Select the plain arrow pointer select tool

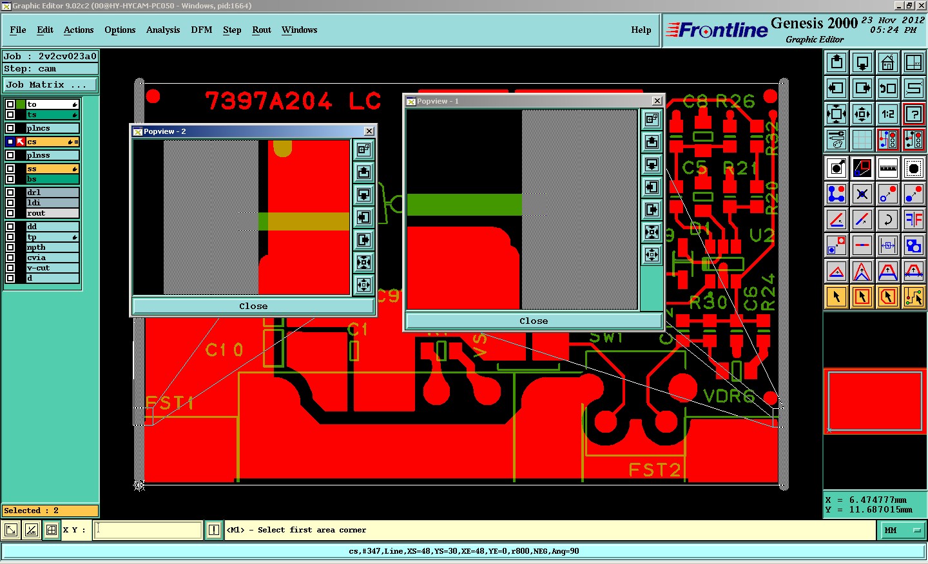[x=836, y=297]
